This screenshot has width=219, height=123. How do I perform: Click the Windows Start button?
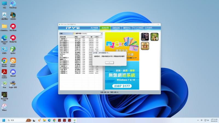[x=4, y=120]
